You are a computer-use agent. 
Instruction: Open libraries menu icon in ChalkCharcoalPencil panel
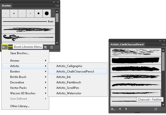click(113, 109)
